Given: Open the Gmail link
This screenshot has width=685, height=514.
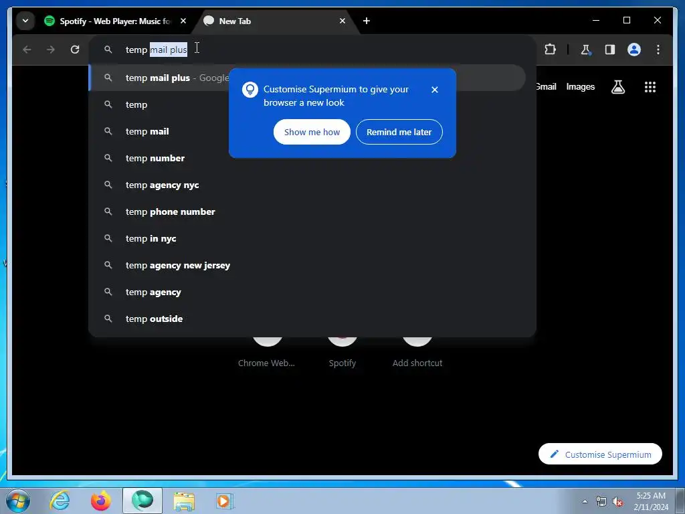Looking at the screenshot, I should (x=546, y=86).
